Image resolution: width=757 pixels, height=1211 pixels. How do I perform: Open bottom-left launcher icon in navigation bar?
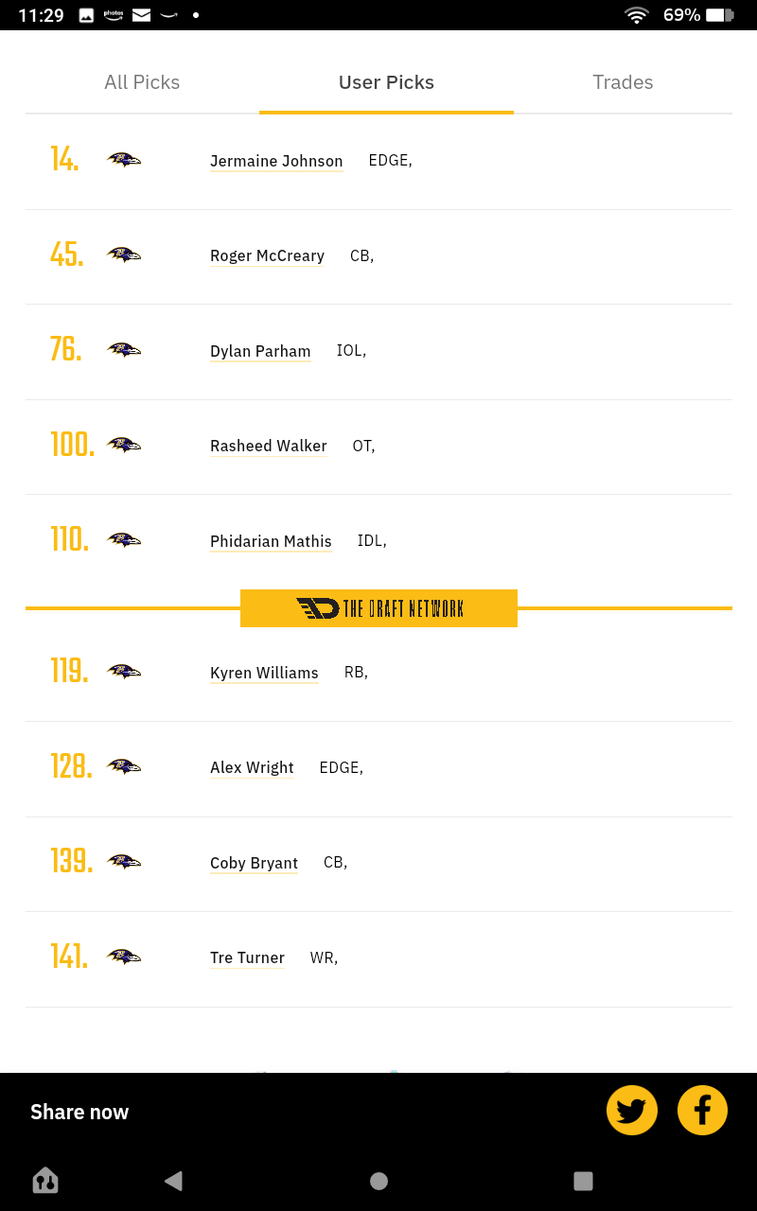tap(45, 1180)
